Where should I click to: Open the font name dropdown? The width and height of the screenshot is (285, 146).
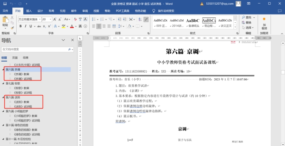point(40,19)
